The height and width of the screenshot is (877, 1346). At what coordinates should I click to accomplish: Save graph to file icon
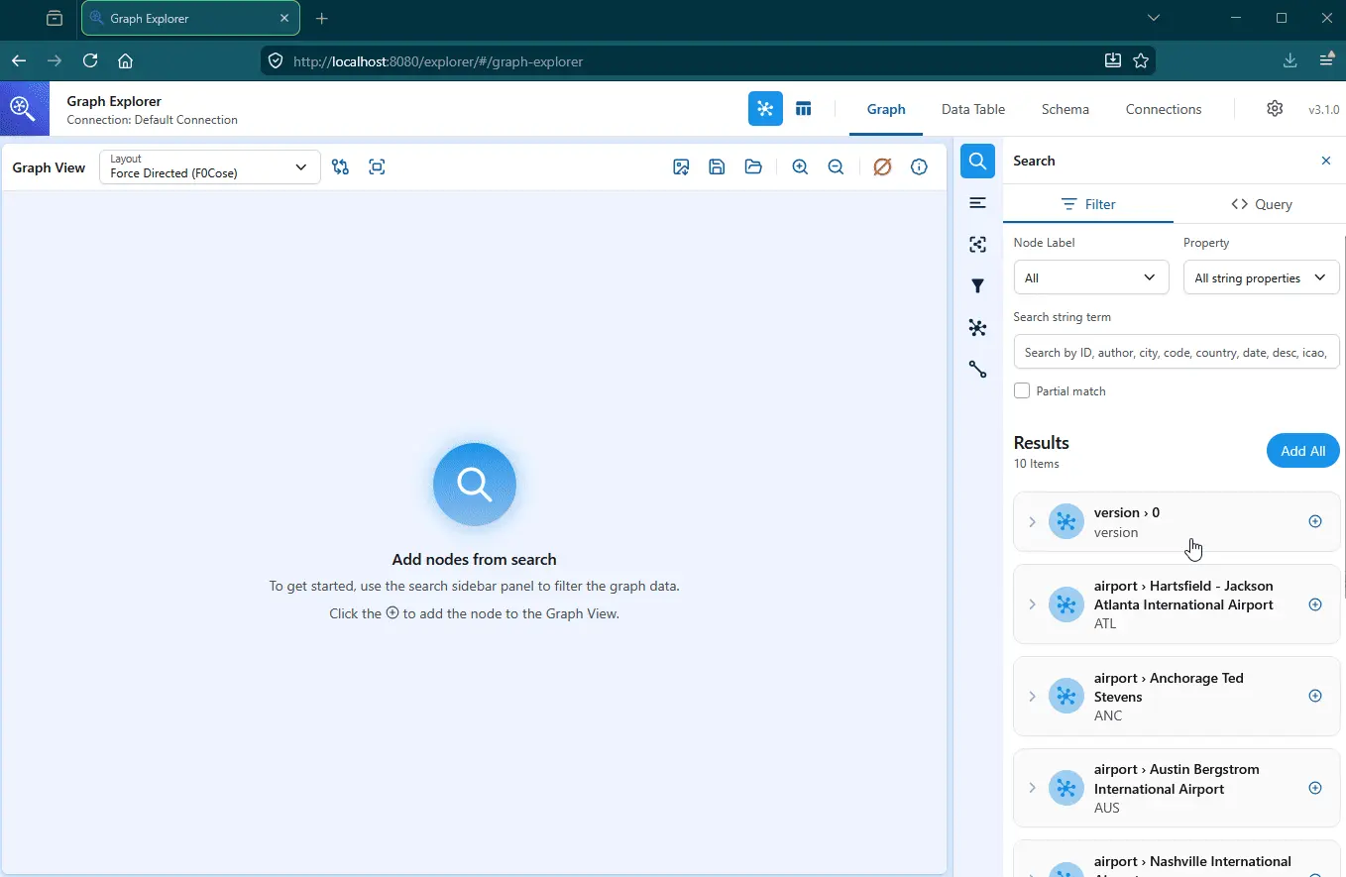(717, 167)
